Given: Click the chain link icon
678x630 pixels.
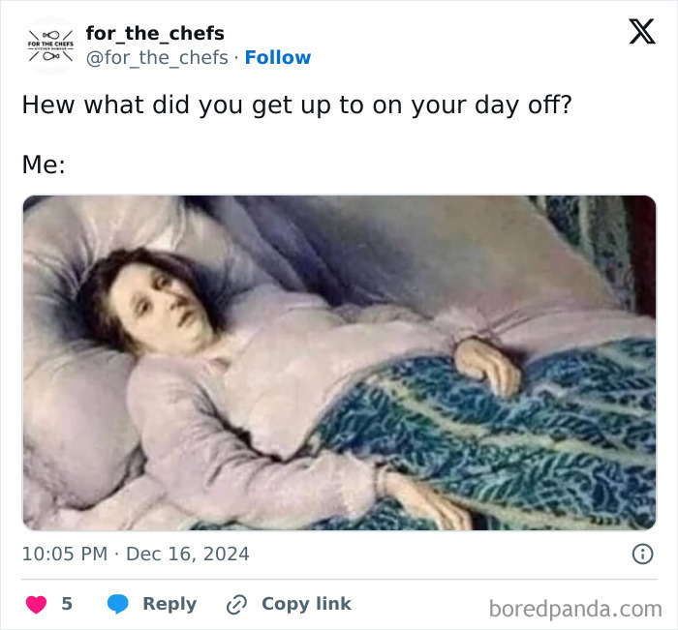Looking at the screenshot, I should click(x=236, y=604).
